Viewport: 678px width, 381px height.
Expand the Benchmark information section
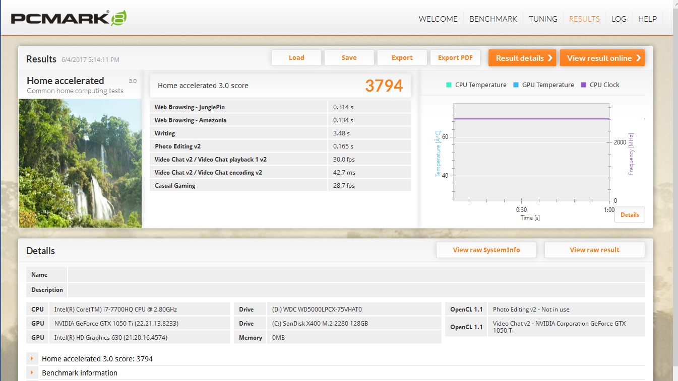point(32,373)
